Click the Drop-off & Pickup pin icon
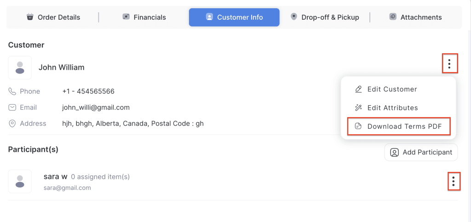Image resolution: width=471 pixels, height=222 pixels. tap(294, 17)
